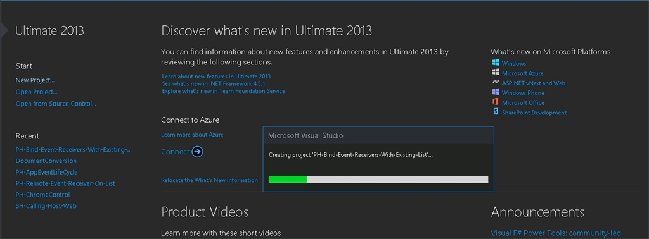Screen dimensions: 649x239
Task: Click the Connect text link
Action: [x=175, y=152]
